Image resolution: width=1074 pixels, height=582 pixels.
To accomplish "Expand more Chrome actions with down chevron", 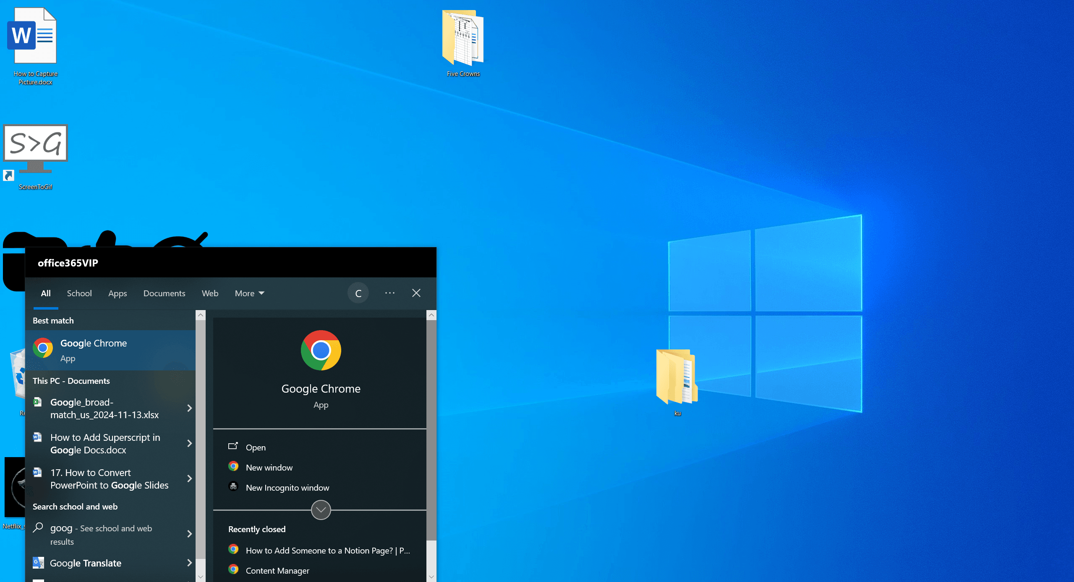I will [x=321, y=510].
